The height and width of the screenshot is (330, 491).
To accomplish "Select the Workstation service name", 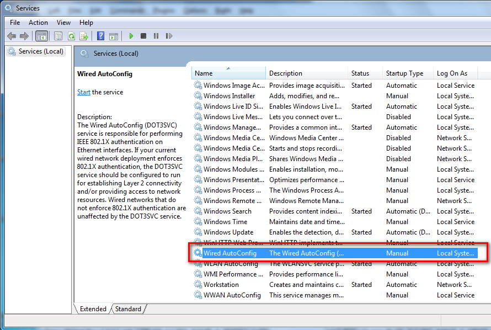I will coord(221,285).
